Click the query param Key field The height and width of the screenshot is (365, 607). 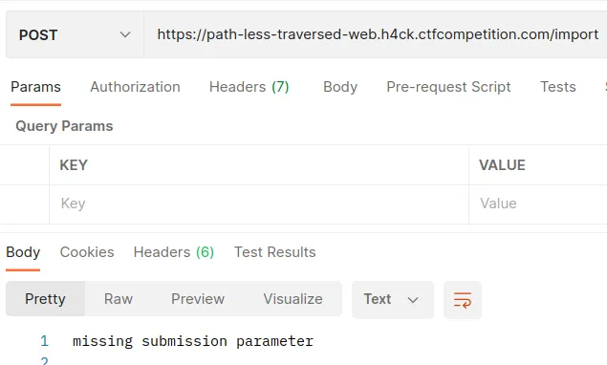(259, 204)
